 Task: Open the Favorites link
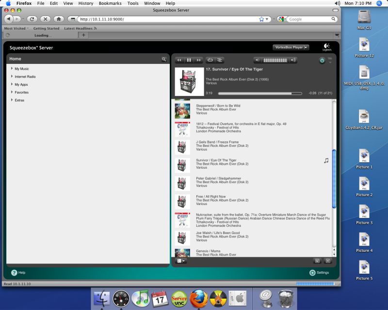(21, 92)
